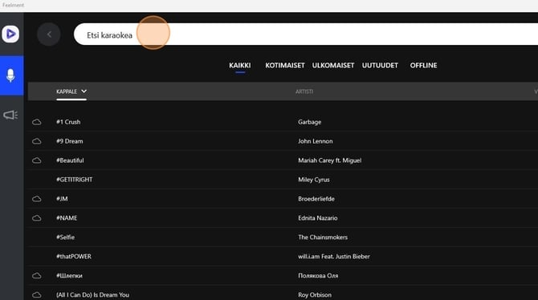
Task: Sort by the ARTISTI column header
Action: (304, 91)
